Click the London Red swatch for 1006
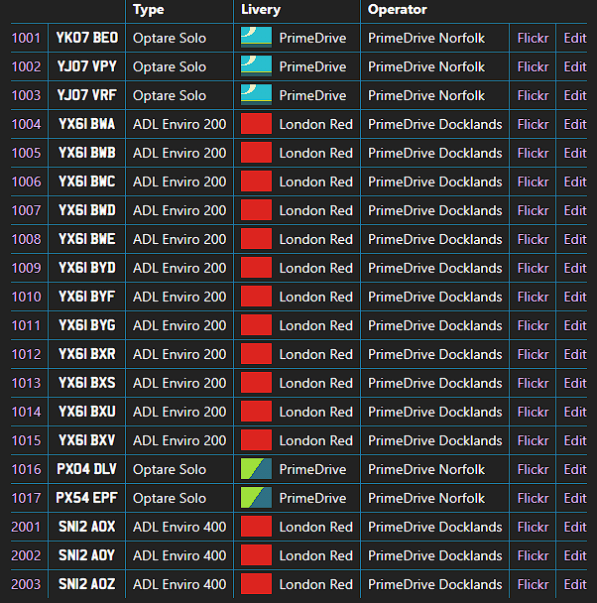597x603 pixels. coord(256,181)
